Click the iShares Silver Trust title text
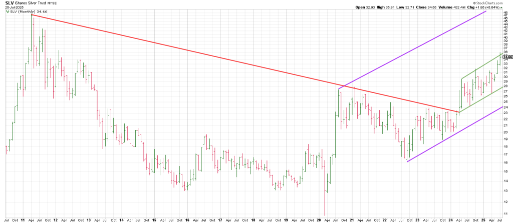The image size is (513, 223). (x=31, y=2)
